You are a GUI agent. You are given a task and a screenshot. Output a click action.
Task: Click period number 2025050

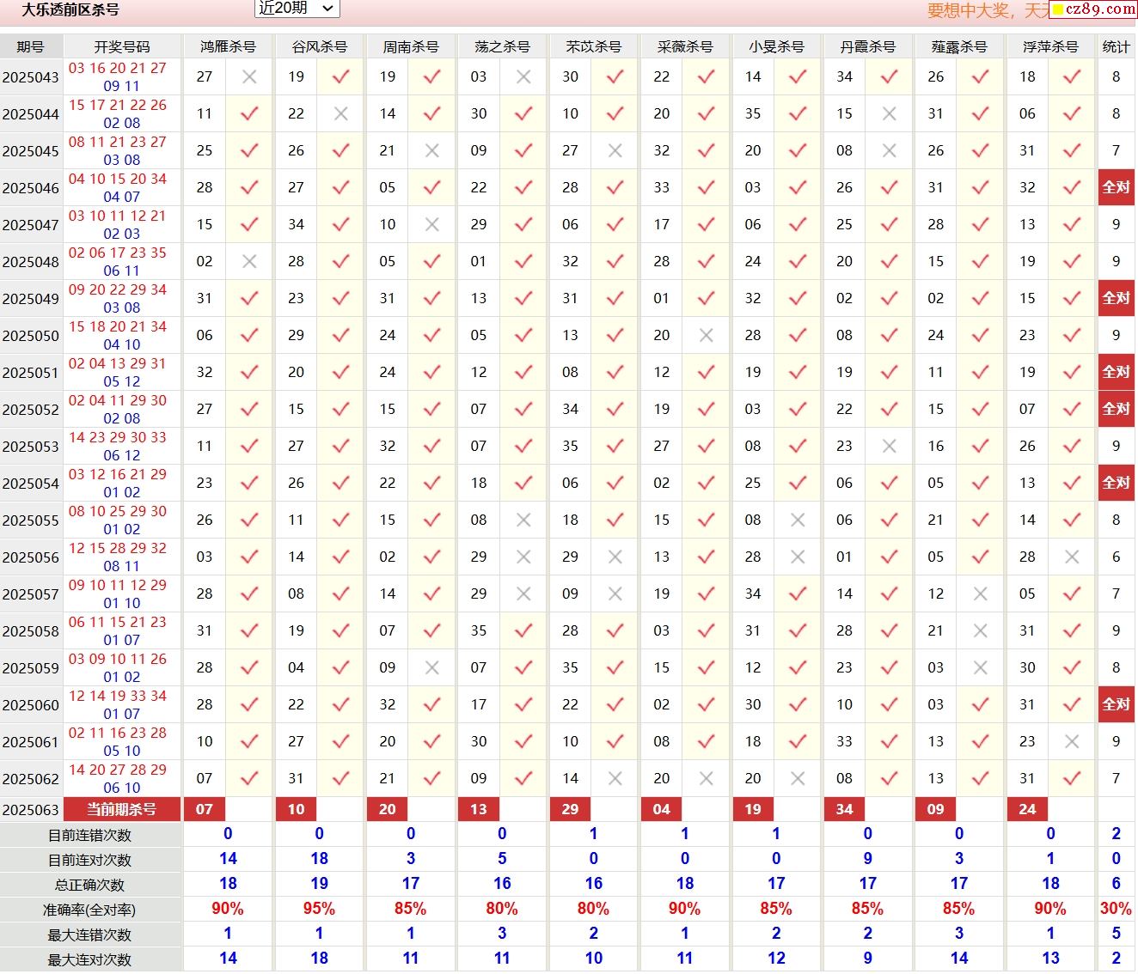[31, 336]
